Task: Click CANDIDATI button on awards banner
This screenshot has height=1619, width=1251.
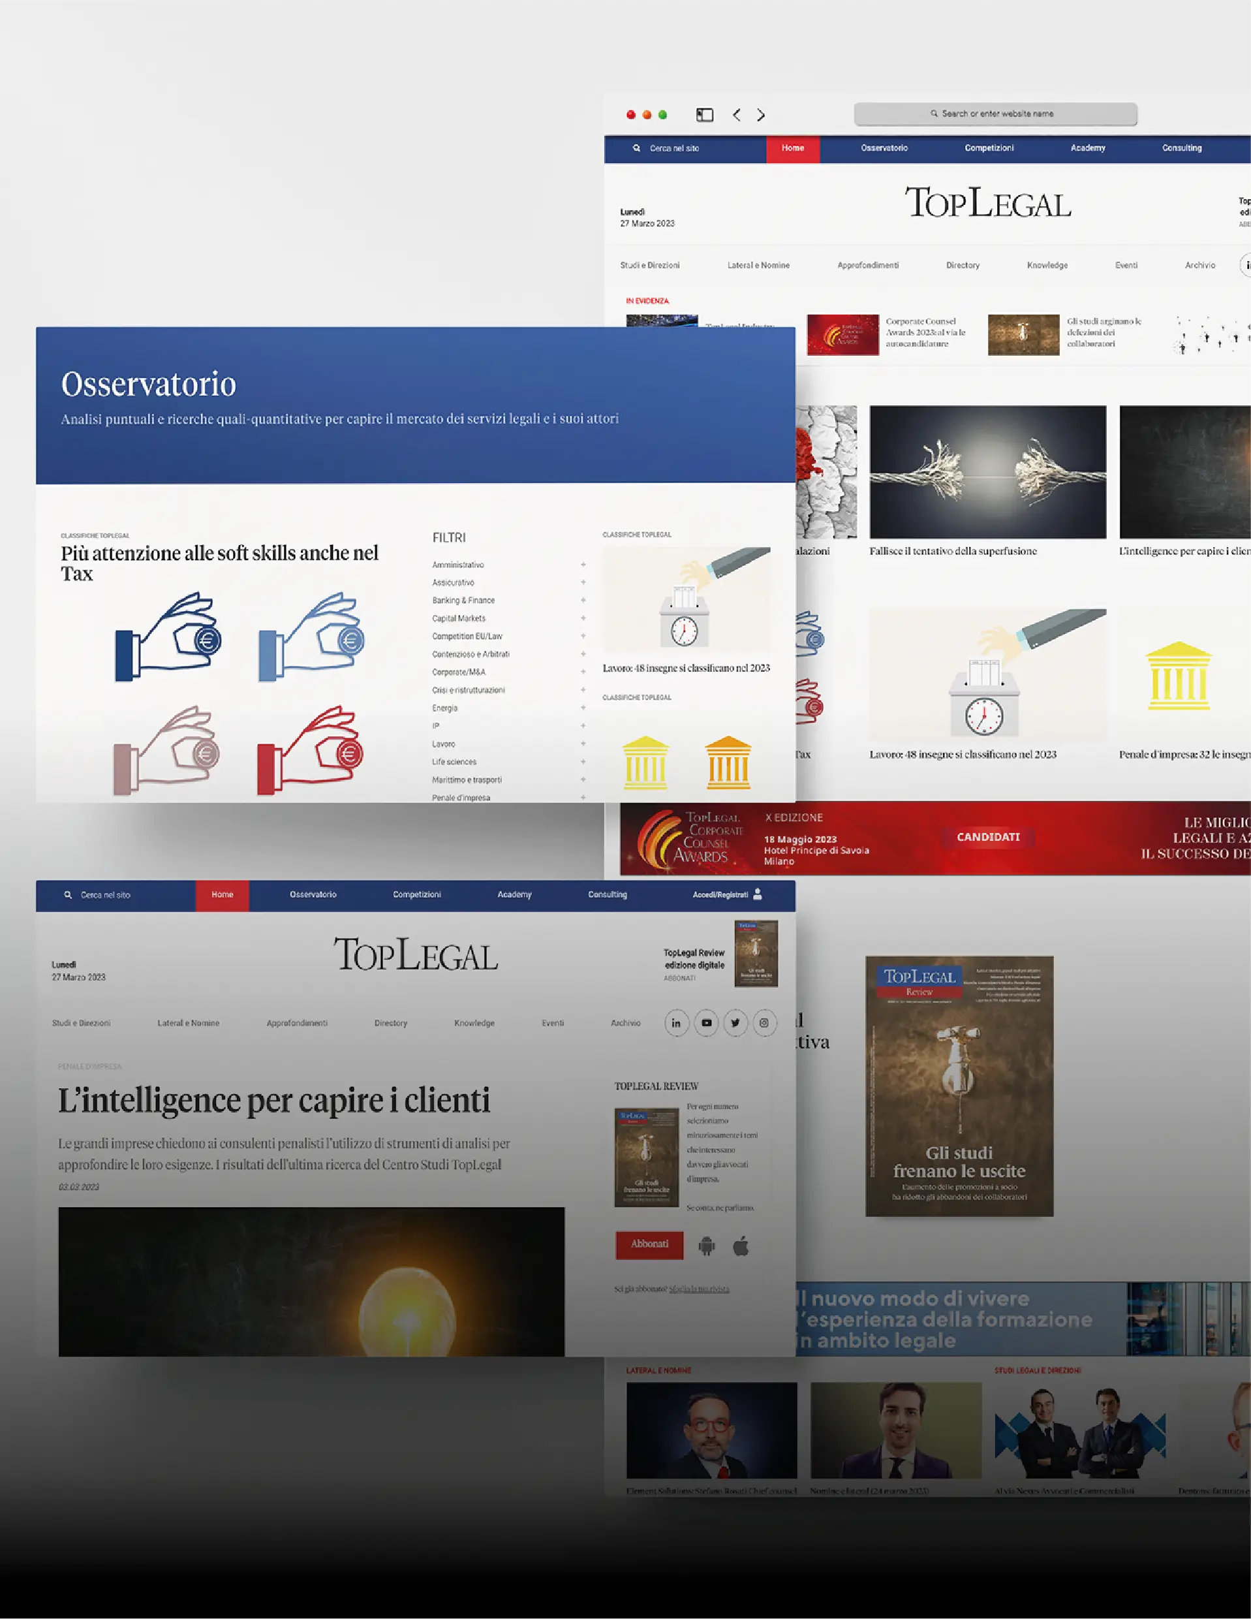Action: point(988,837)
